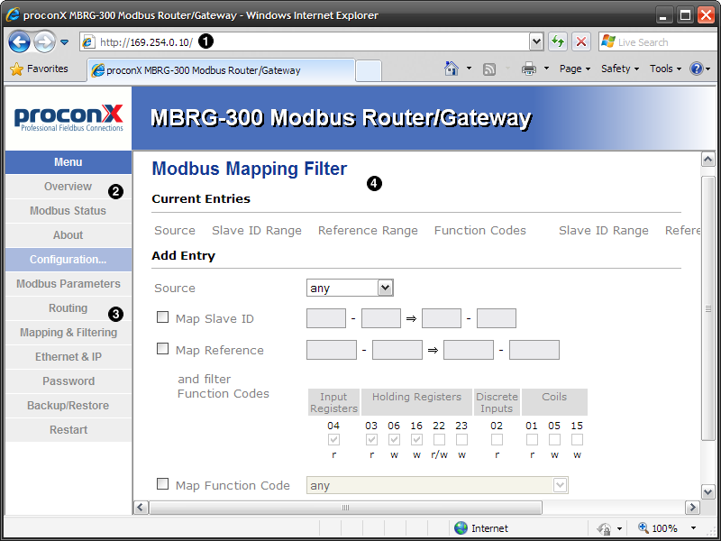Click the Protected Mode security icon
The width and height of the screenshot is (721, 541).
pos(604,528)
